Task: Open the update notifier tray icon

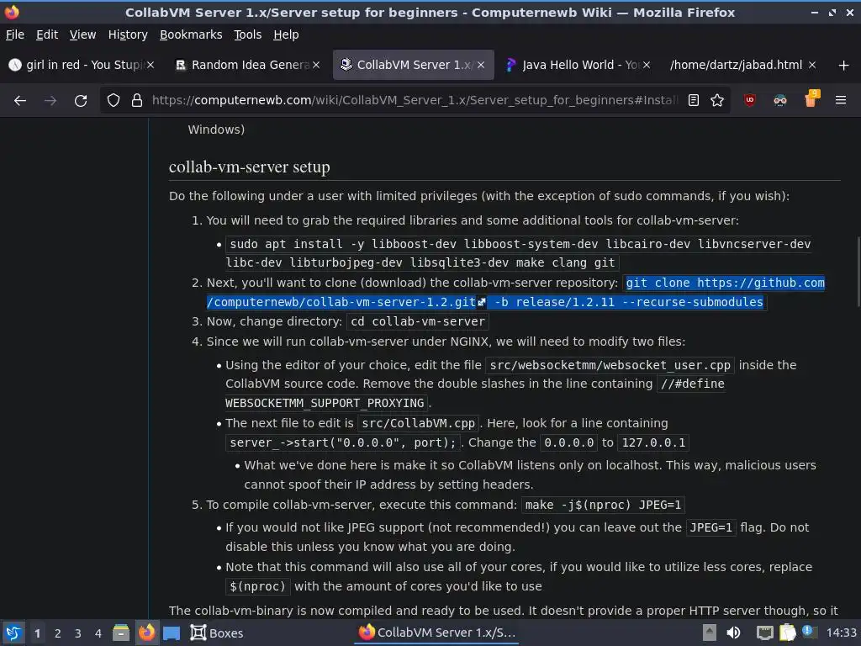Action: [809, 632]
